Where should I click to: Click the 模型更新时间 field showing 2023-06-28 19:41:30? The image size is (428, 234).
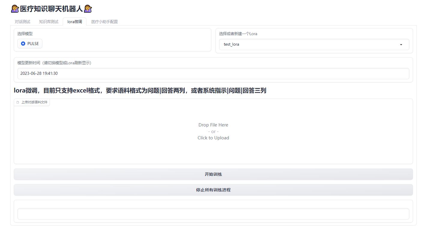click(x=213, y=73)
